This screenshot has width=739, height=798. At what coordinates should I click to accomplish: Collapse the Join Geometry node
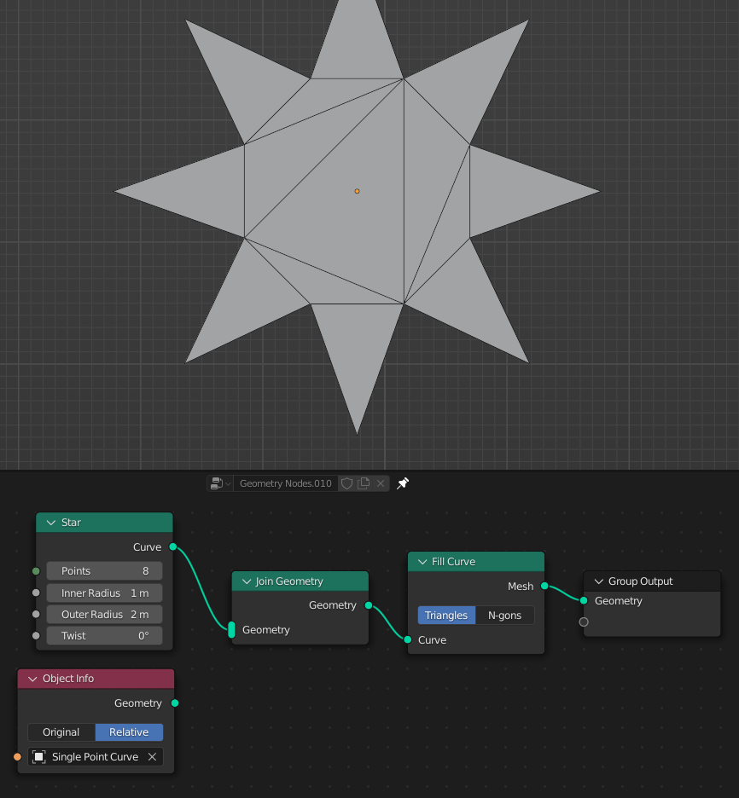coord(245,581)
